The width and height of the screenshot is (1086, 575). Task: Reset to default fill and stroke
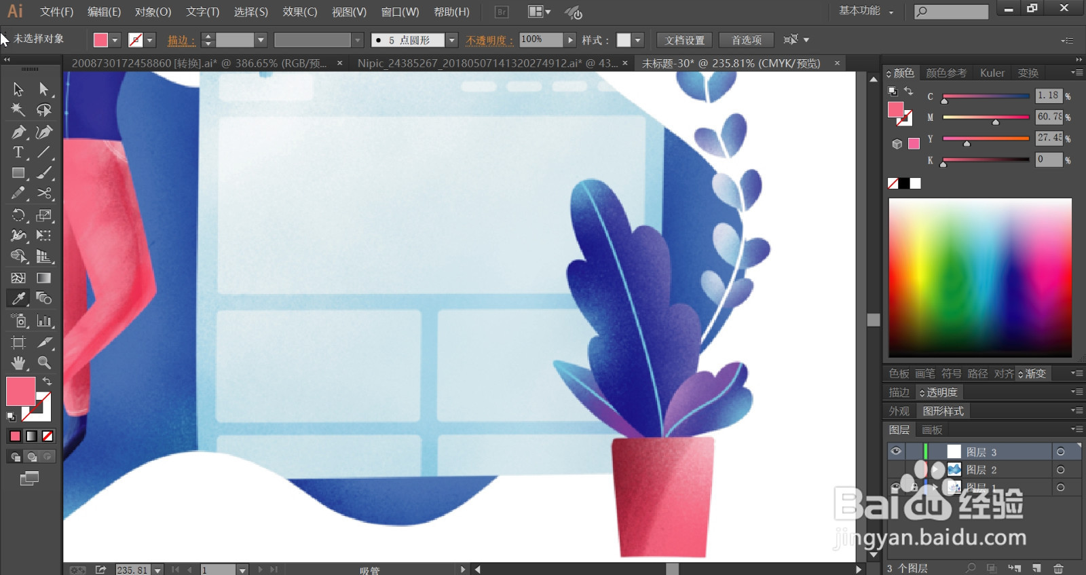(x=11, y=416)
